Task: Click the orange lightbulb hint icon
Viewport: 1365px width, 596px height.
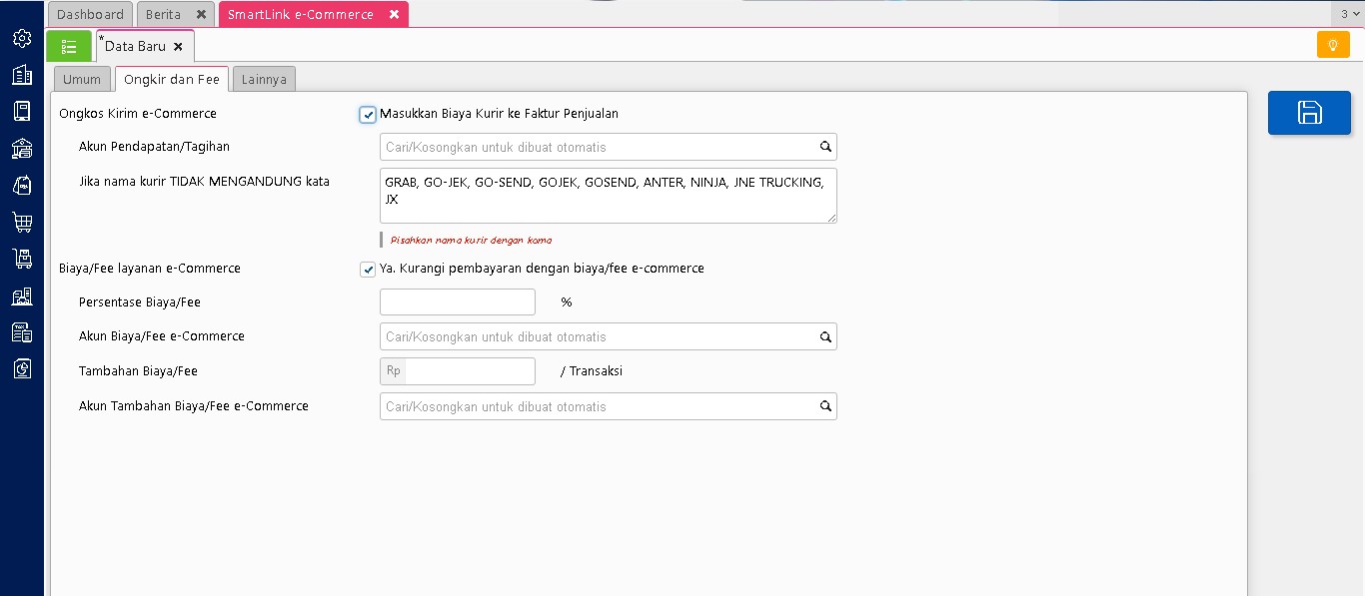Action: [1332, 45]
